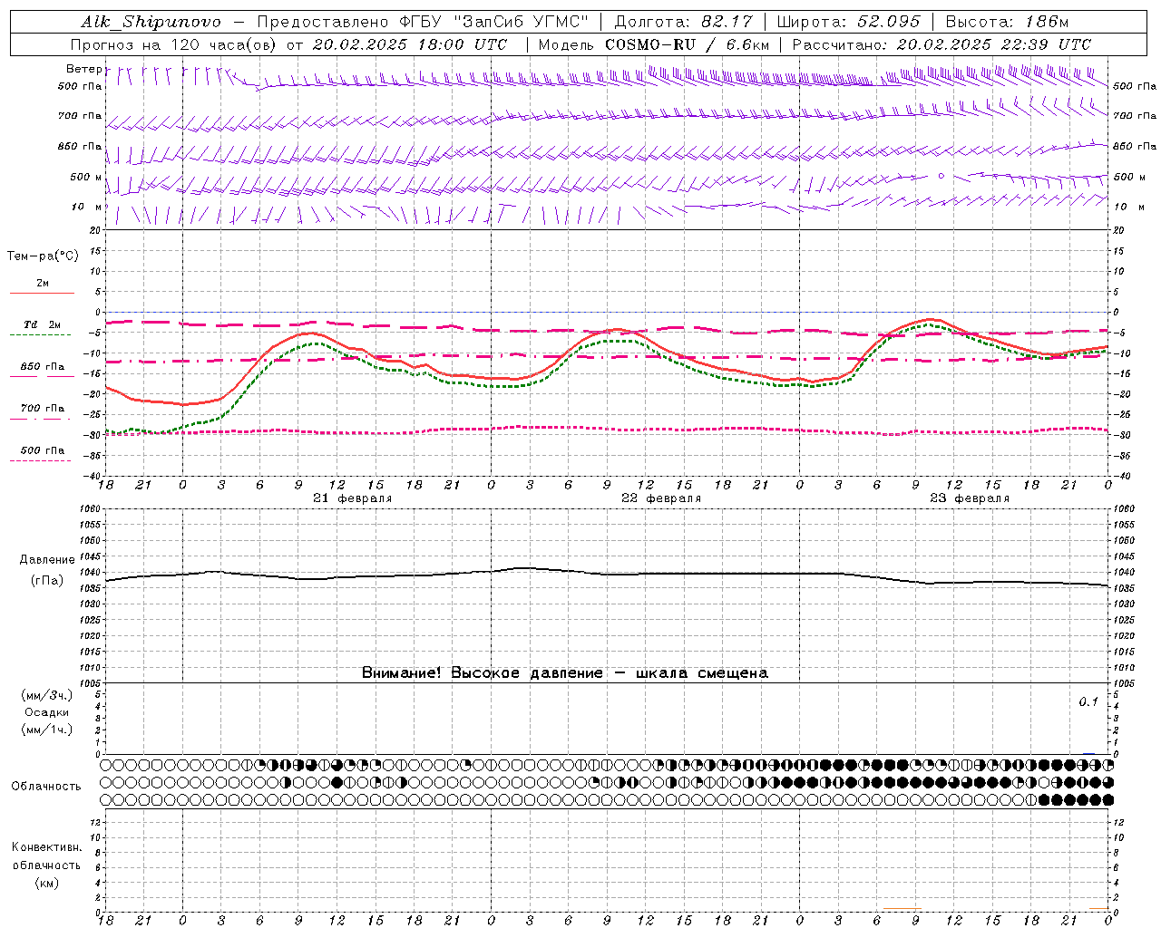Click the (км) unit label
Image resolution: width=1161 pixels, height=928 pixels.
(46, 883)
